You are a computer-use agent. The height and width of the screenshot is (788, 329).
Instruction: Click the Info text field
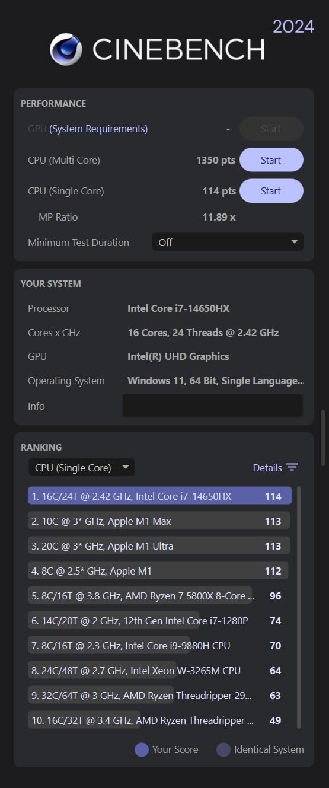213,406
